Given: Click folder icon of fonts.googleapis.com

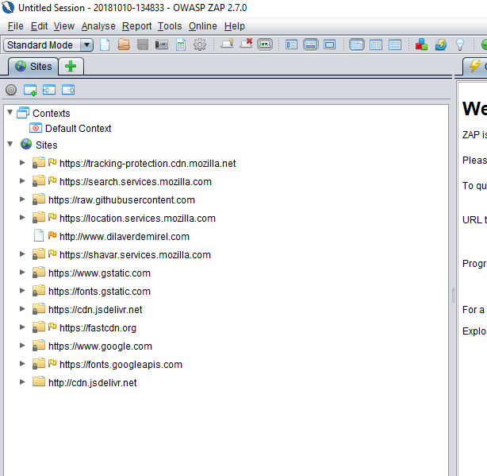Looking at the screenshot, I should coord(39,364).
